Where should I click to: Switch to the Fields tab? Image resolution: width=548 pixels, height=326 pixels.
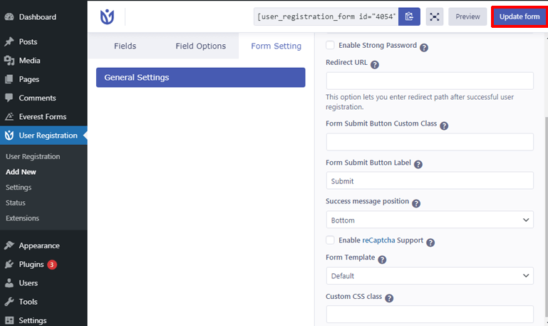[x=125, y=46]
